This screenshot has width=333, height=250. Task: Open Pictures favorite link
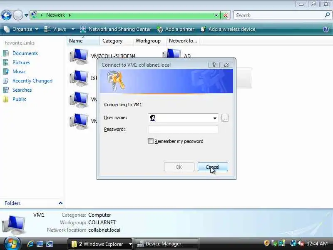(21, 62)
